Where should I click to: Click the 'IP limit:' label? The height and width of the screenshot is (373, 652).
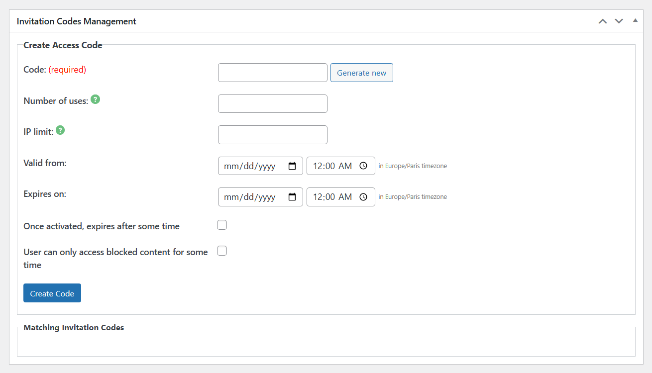pyautogui.click(x=38, y=132)
